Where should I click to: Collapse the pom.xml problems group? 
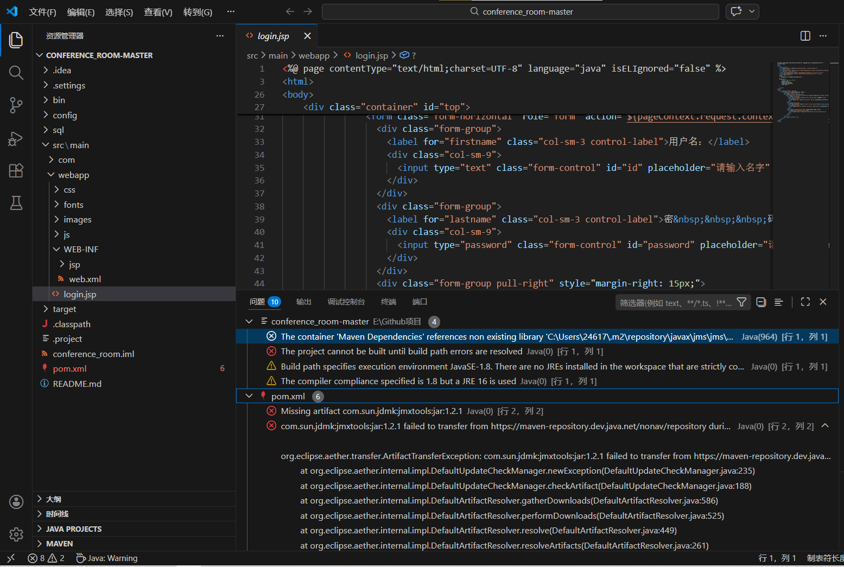point(249,396)
